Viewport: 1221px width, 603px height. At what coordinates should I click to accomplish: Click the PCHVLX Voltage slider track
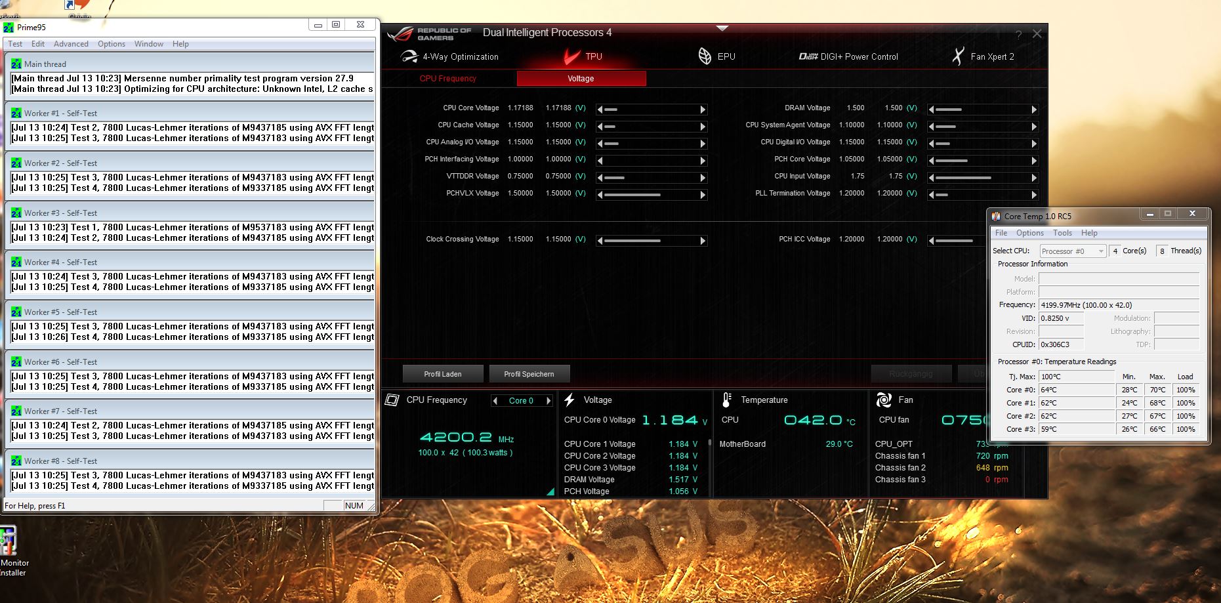pyautogui.click(x=652, y=195)
